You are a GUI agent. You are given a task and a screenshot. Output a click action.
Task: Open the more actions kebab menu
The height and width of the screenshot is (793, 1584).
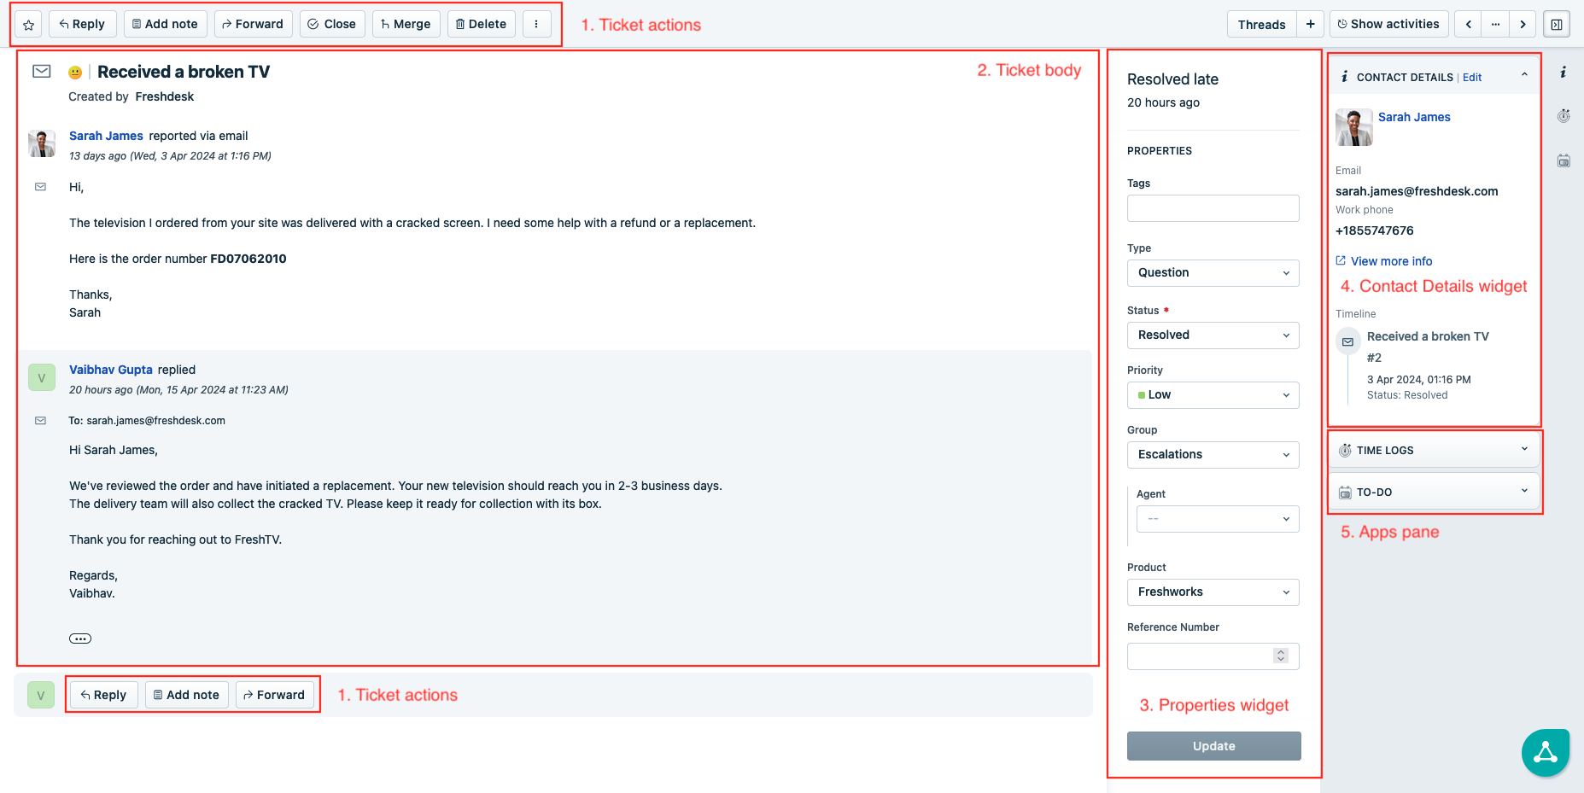point(536,24)
